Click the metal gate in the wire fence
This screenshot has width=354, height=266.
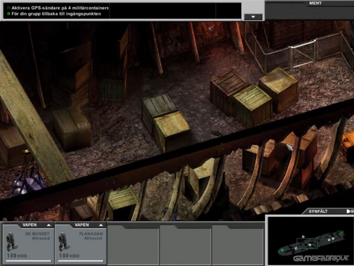[x=304, y=55]
